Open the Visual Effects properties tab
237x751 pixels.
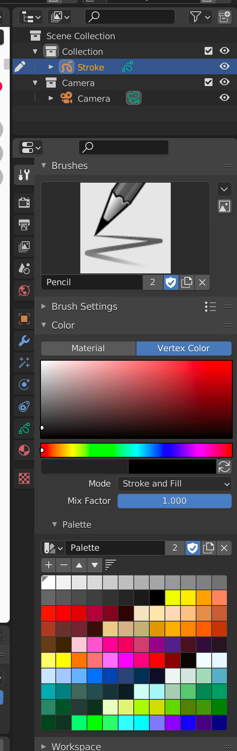24,363
